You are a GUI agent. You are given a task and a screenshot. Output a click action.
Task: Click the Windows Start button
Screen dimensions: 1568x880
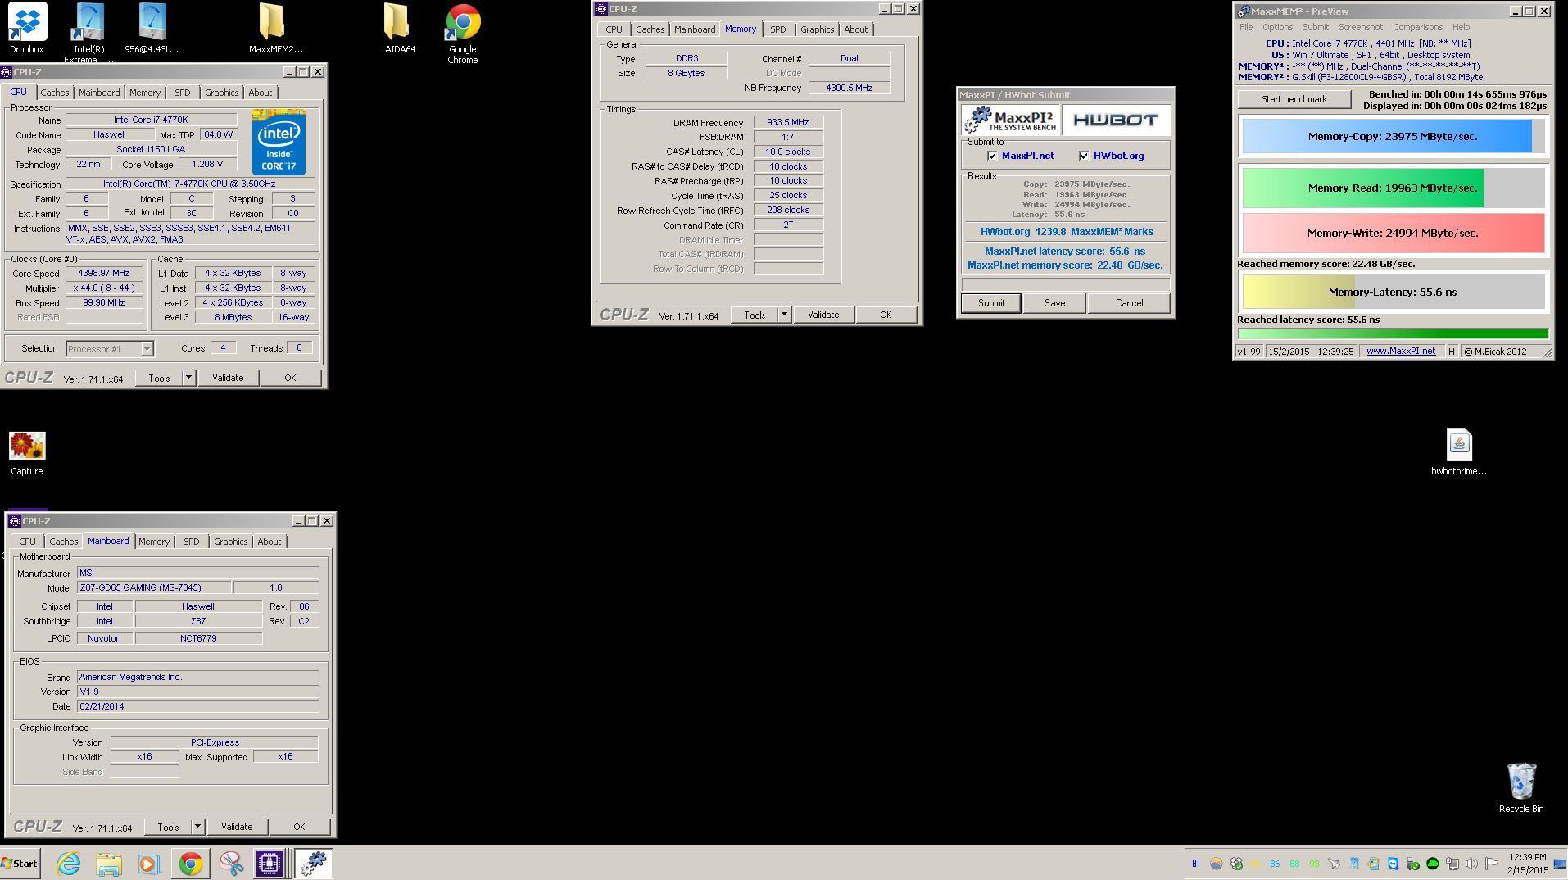(x=20, y=864)
